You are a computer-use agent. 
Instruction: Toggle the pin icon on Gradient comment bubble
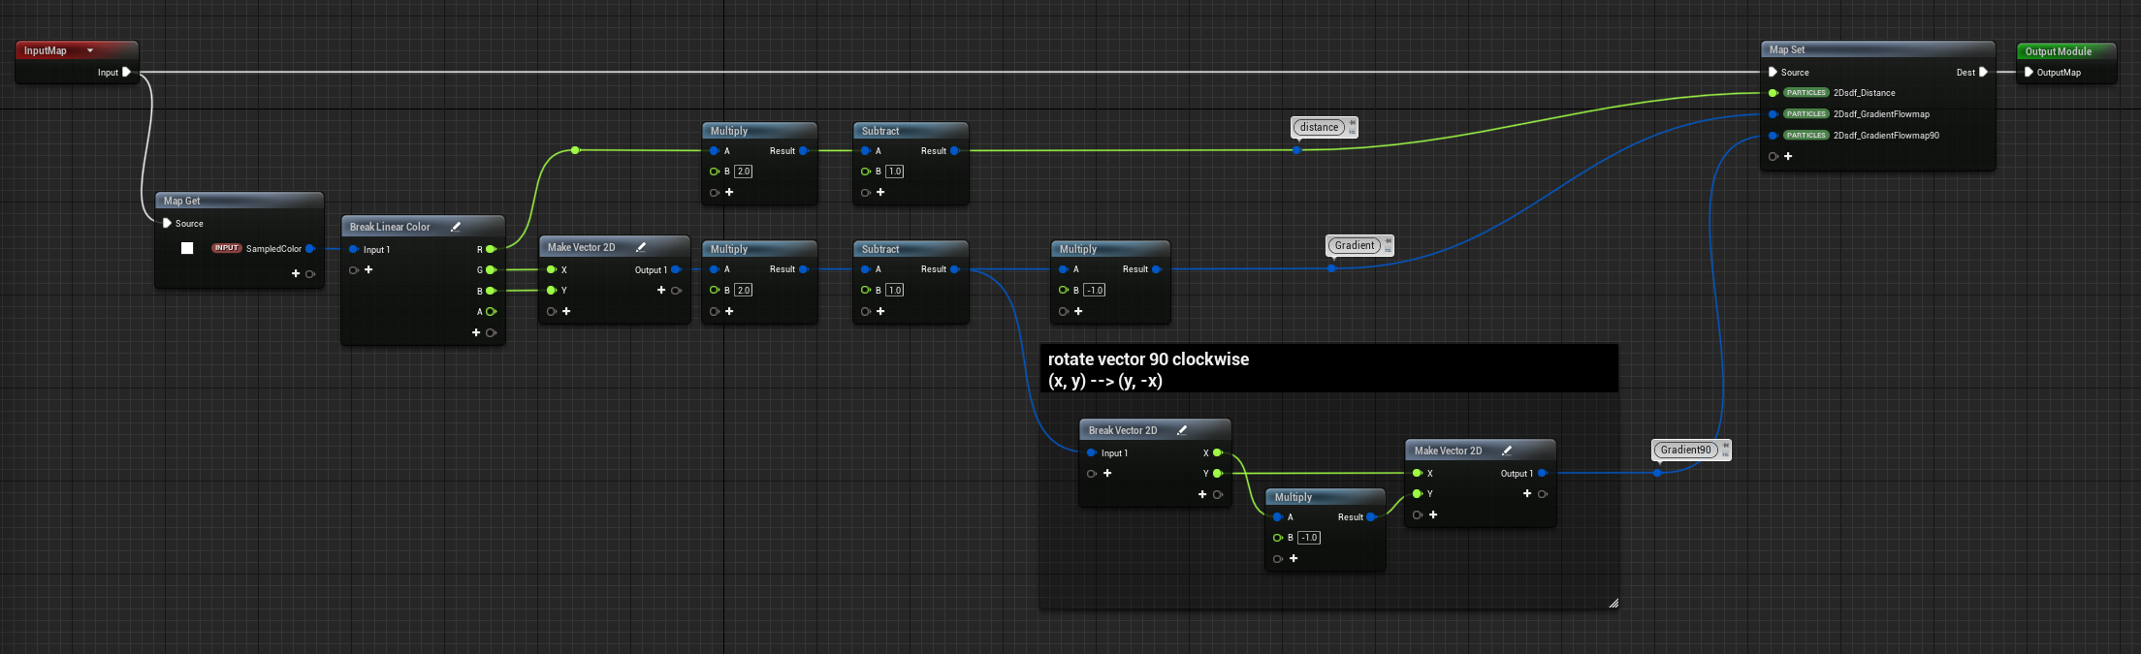[x=1388, y=241]
